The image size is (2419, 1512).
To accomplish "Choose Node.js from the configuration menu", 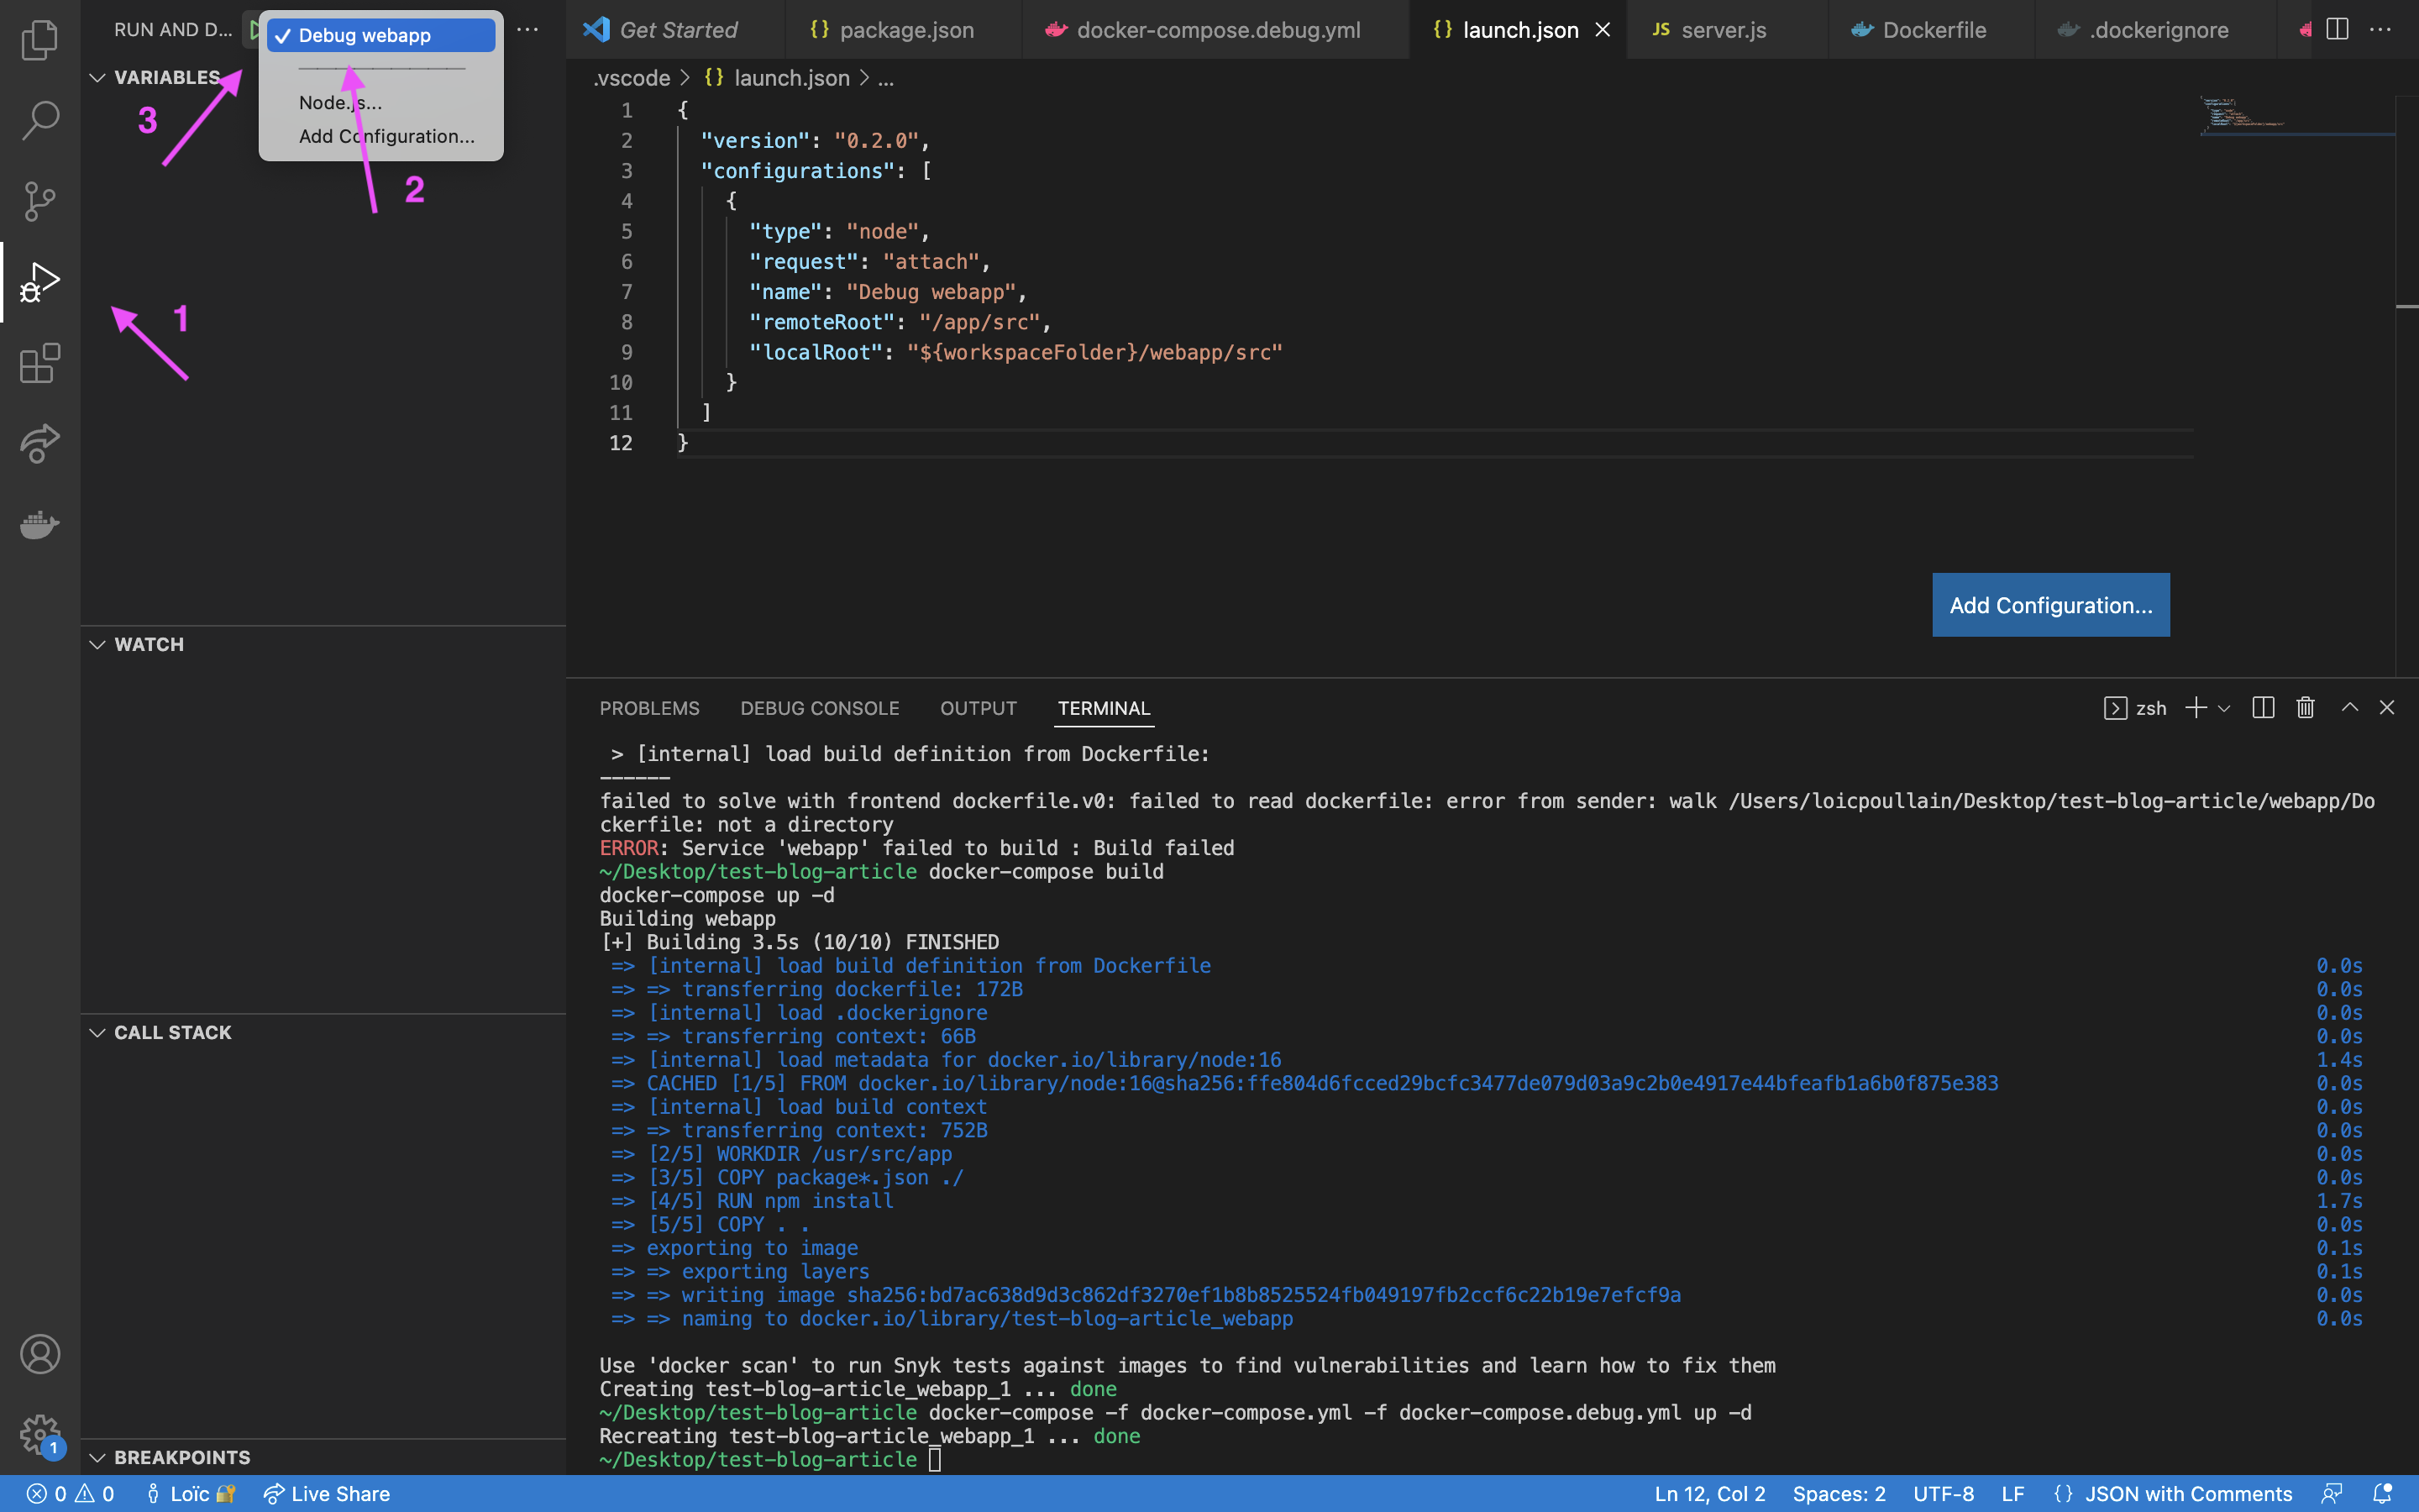I will point(338,102).
